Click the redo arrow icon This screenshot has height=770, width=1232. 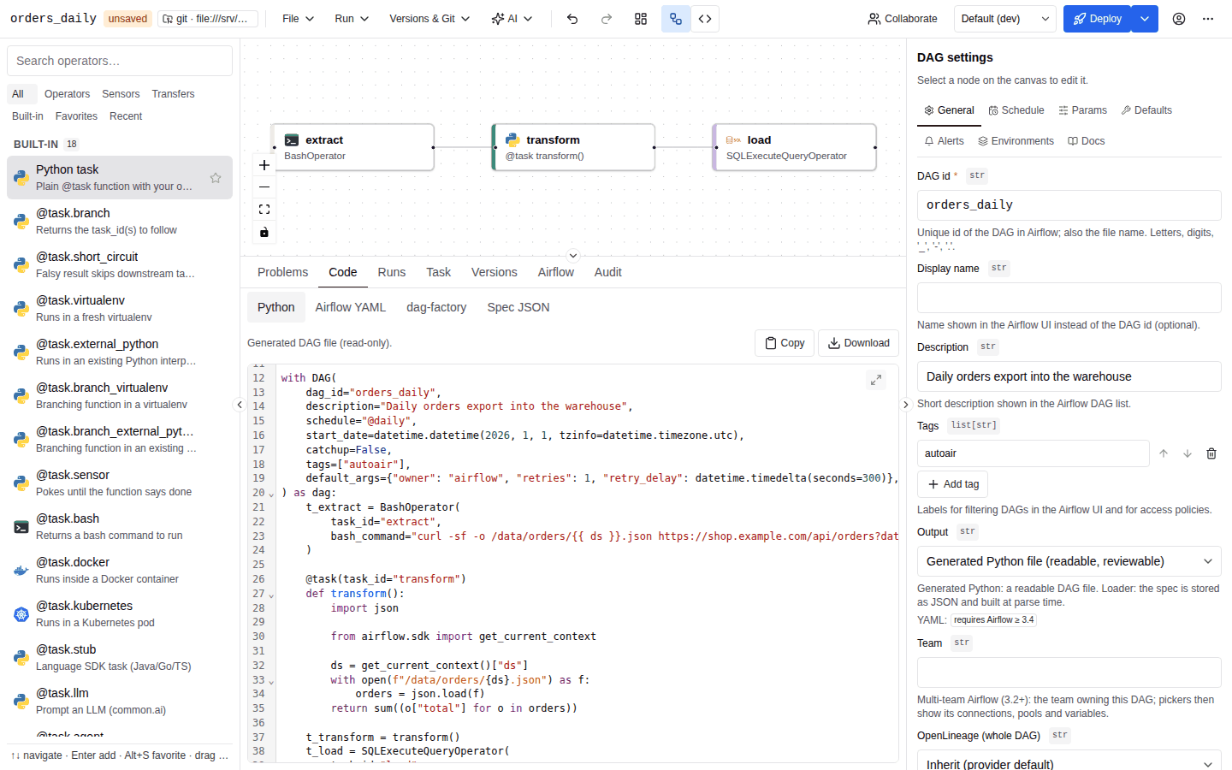(x=607, y=19)
